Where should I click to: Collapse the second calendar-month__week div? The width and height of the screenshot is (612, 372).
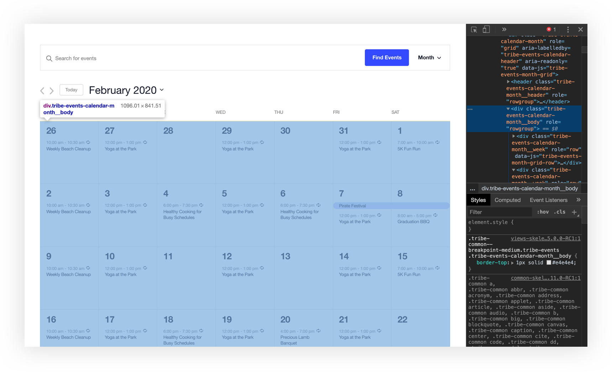click(514, 170)
